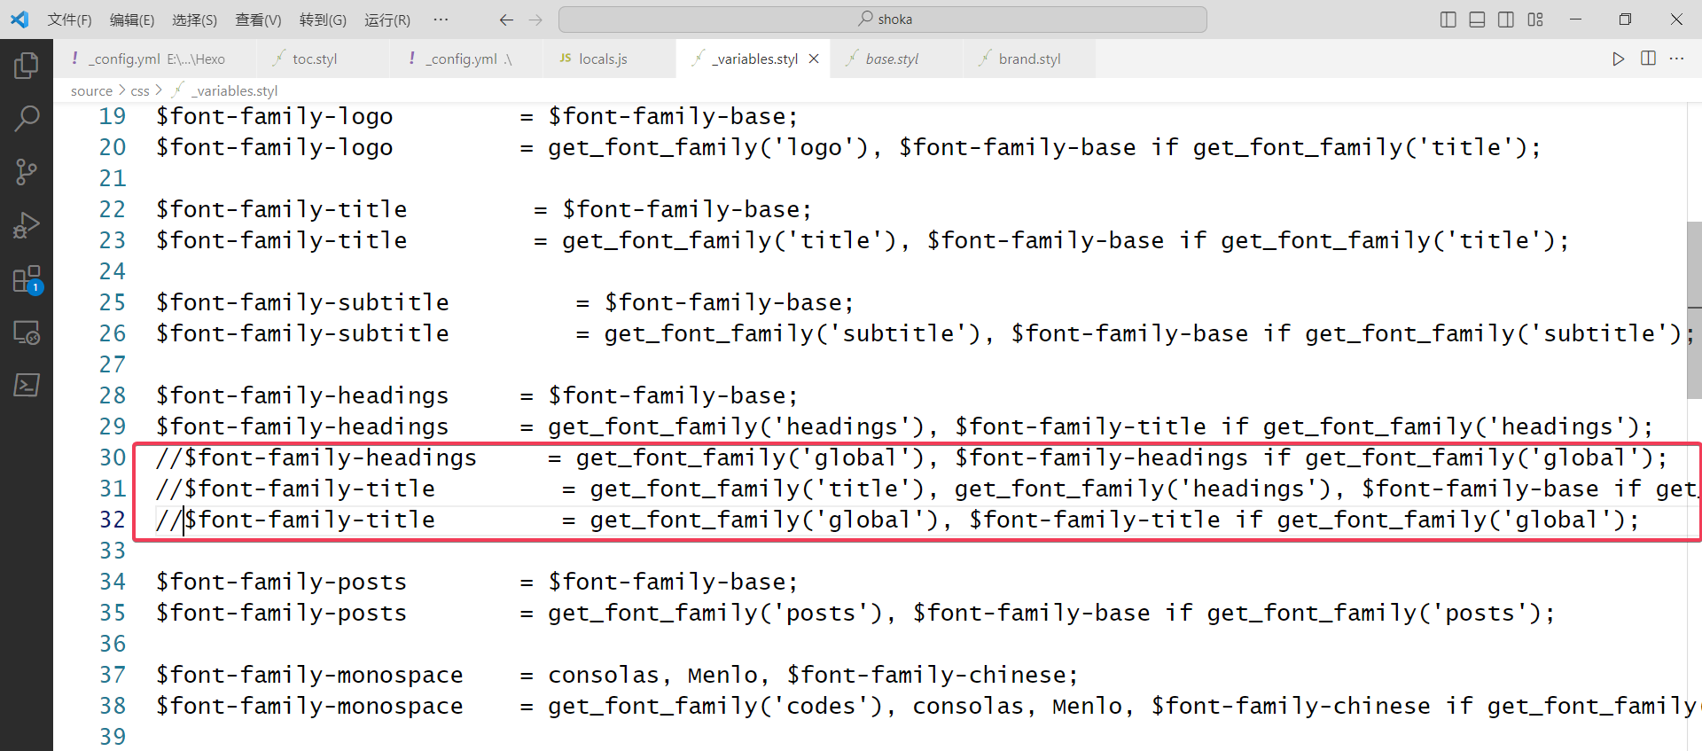Open the Run and Debug view

(27, 225)
